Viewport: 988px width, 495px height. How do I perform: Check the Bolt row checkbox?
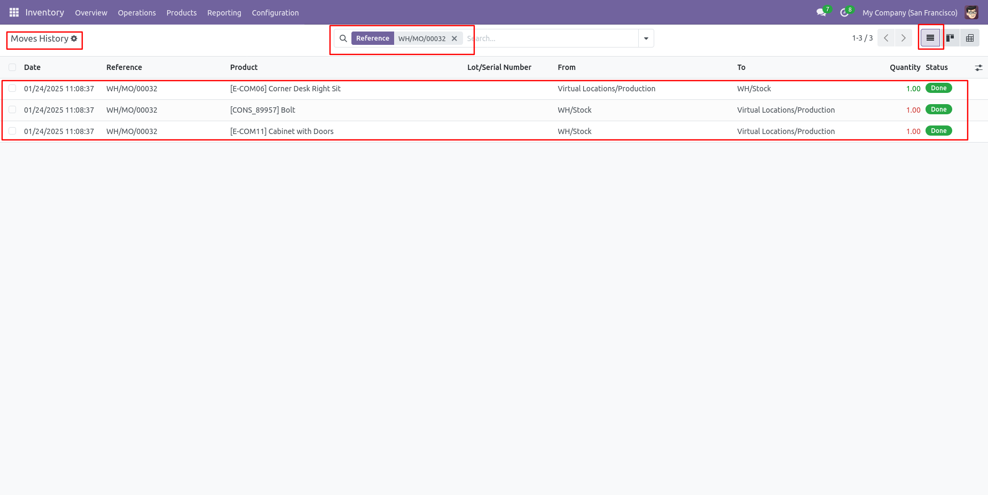point(12,110)
